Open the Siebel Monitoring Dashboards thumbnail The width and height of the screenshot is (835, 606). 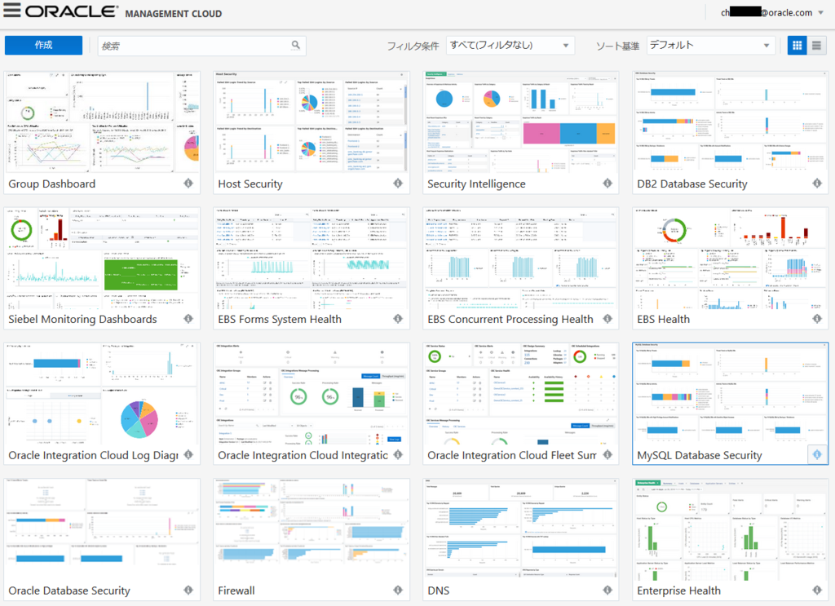[102, 258]
